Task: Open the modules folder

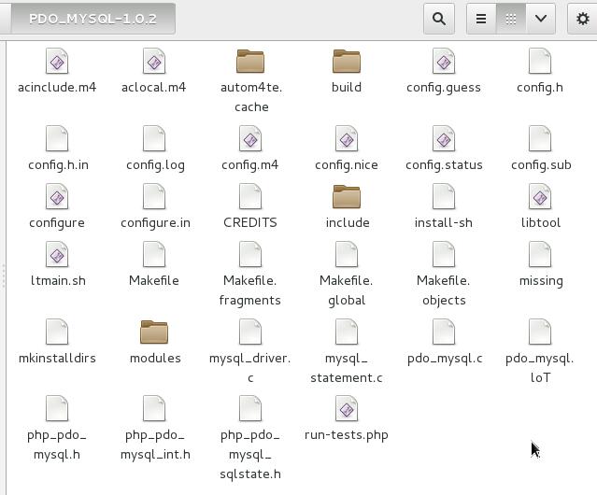Action: [154, 332]
